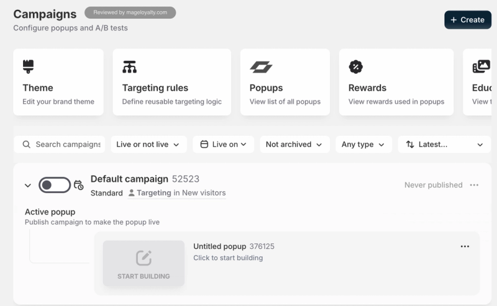This screenshot has width=497, height=306.
Task: Click the person icon before Targeting
Action: pos(131,192)
